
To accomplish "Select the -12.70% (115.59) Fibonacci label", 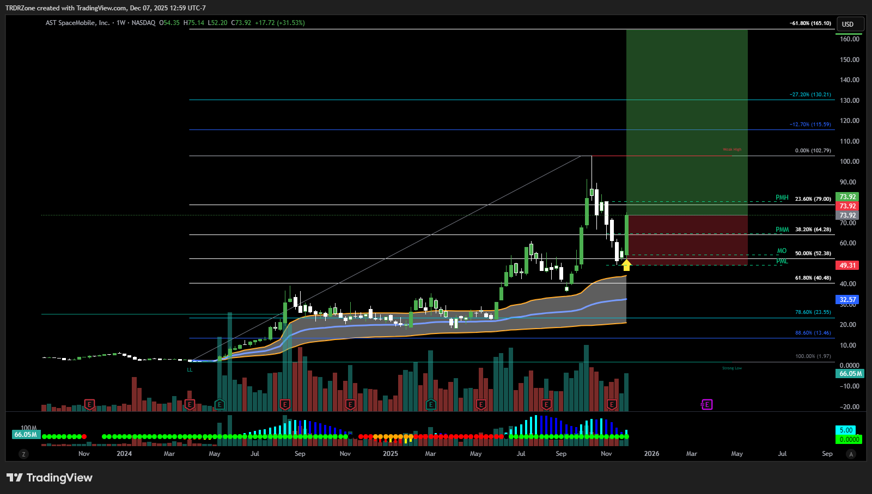I will [810, 125].
